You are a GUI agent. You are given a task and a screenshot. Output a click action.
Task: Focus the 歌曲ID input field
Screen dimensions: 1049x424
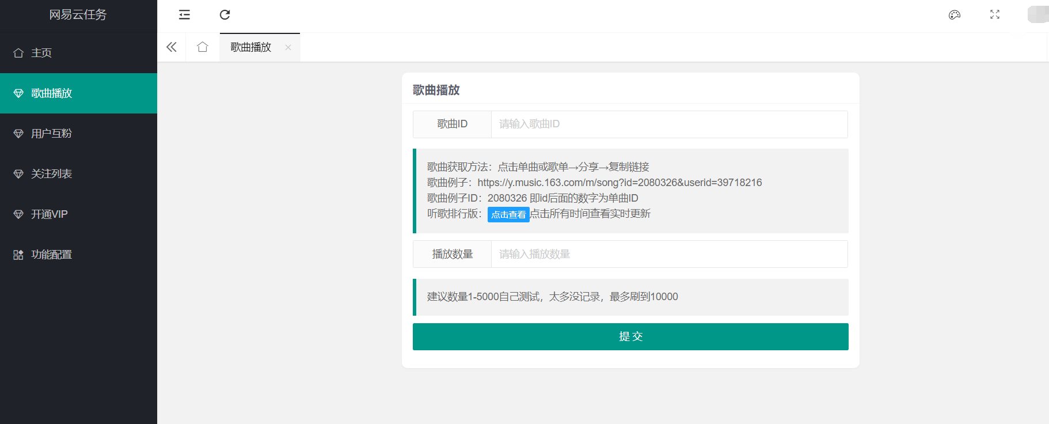[670, 124]
